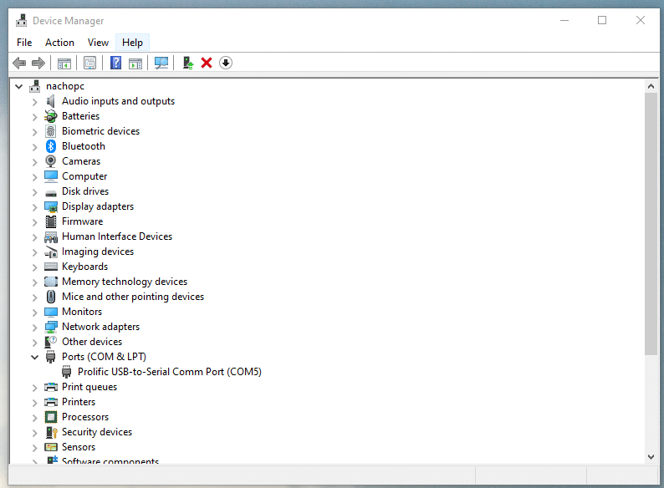Viewport: 664px width, 488px height.
Task: Open the View menu
Action: 98,43
